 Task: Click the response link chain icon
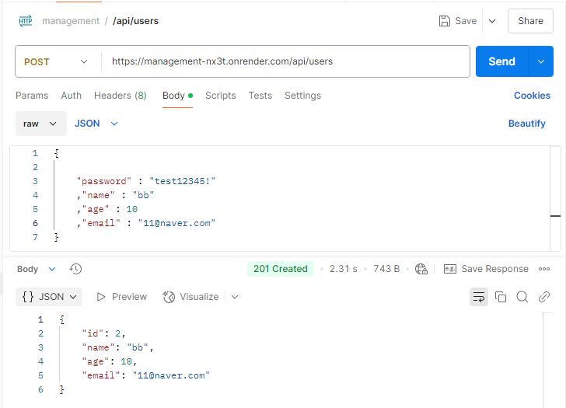click(x=544, y=297)
